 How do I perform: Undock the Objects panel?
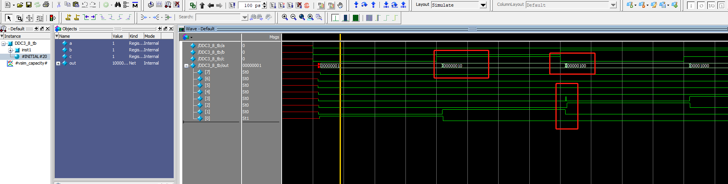[x=165, y=29]
